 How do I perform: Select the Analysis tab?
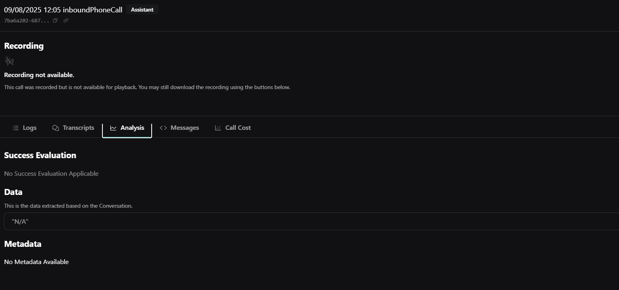[127, 128]
